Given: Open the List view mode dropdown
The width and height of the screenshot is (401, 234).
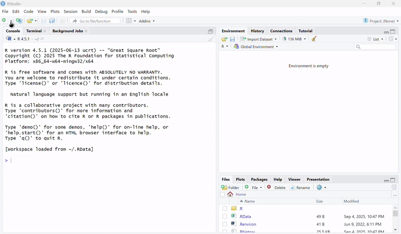Looking at the screenshot, I should pos(375,39).
